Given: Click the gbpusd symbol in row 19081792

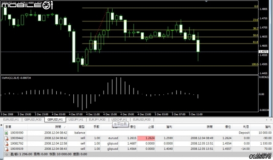Looking at the screenshot, I should point(113,144).
